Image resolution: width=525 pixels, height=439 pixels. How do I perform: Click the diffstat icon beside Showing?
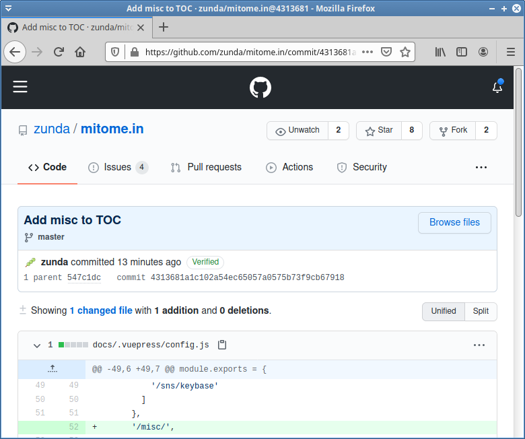tap(23, 310)
